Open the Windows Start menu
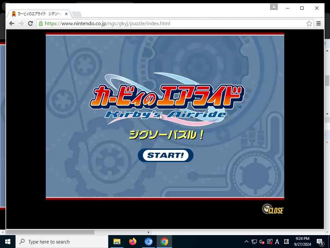 tap(8, 242)
